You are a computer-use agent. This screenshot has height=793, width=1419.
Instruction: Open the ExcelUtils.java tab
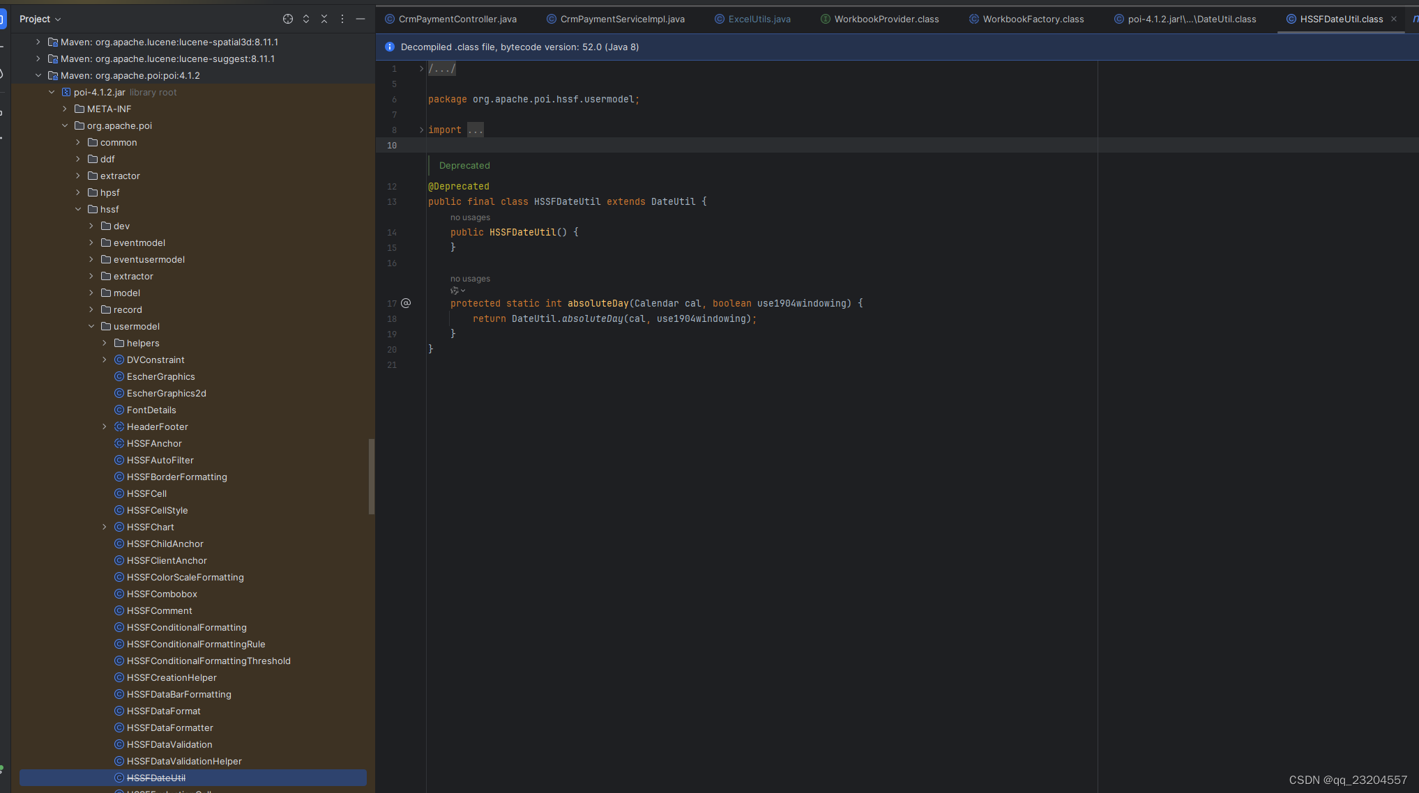(x=758, y=17)
